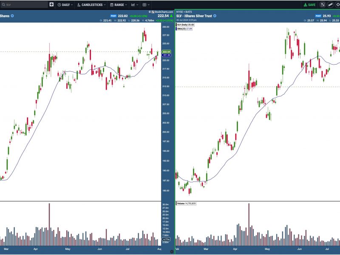Open the chart indicators dropdown

pos(134,5)
